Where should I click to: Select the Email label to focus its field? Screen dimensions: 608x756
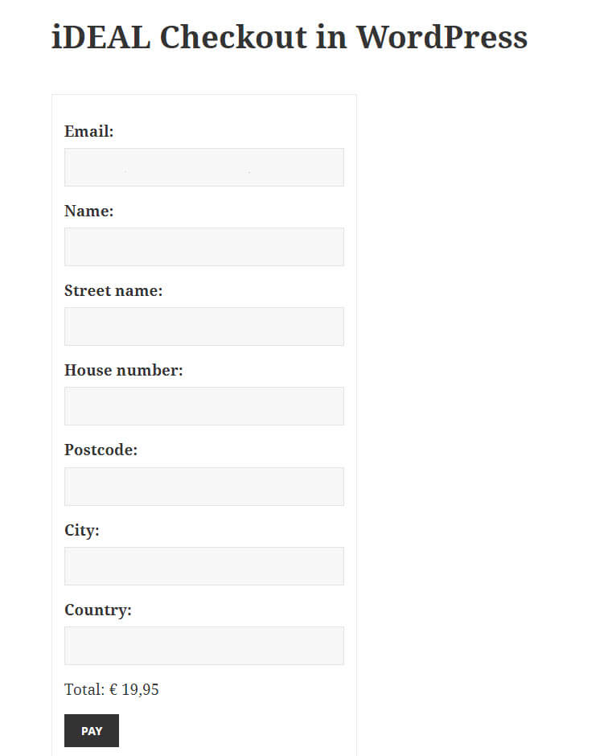[88, 131]
